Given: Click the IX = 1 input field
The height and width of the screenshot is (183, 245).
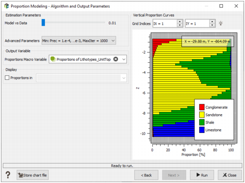Looking at the screenshot, I should (x=165, y=23).
